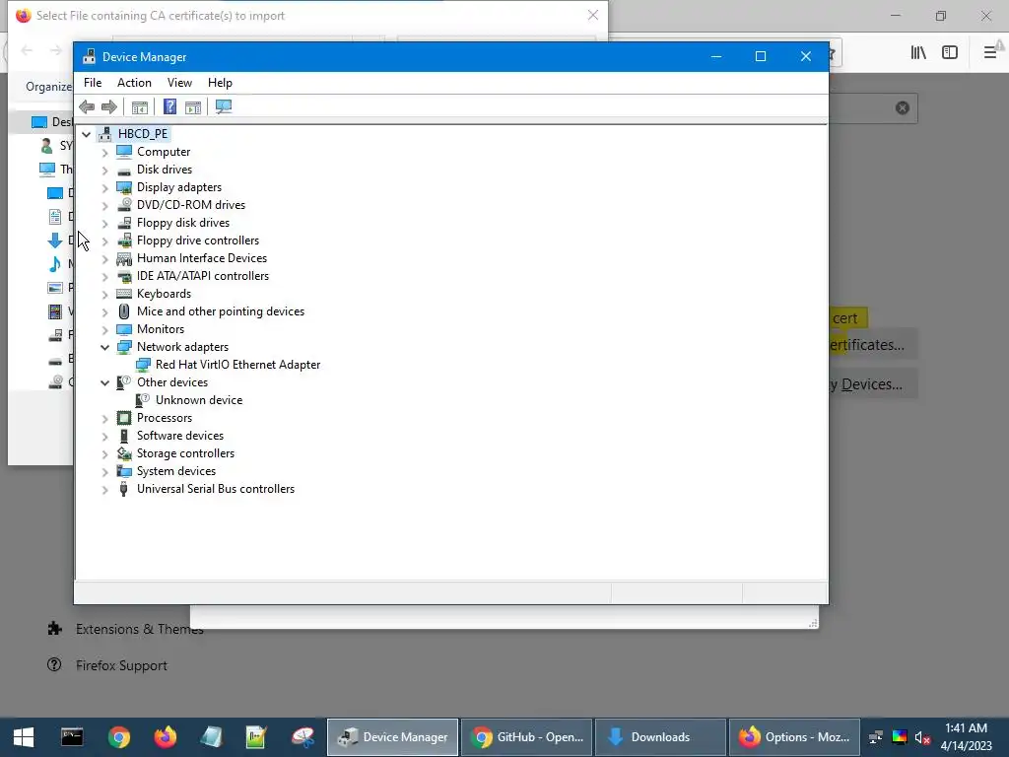The image size is (1009, 757).
Task: Select the Unknown device entry
Action: pyautogui.click(x=199, y=400)
